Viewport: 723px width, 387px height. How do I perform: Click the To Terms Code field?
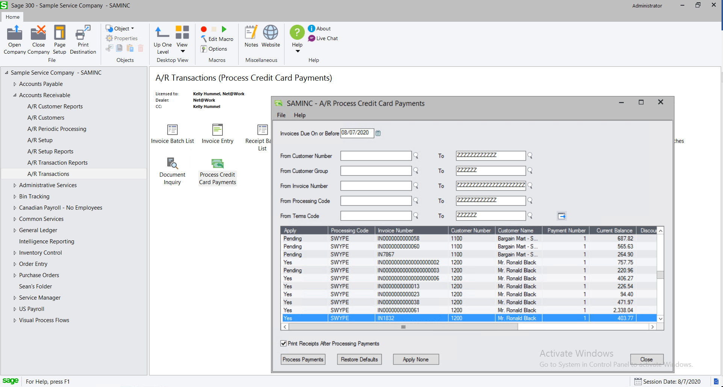coord(490,216)
